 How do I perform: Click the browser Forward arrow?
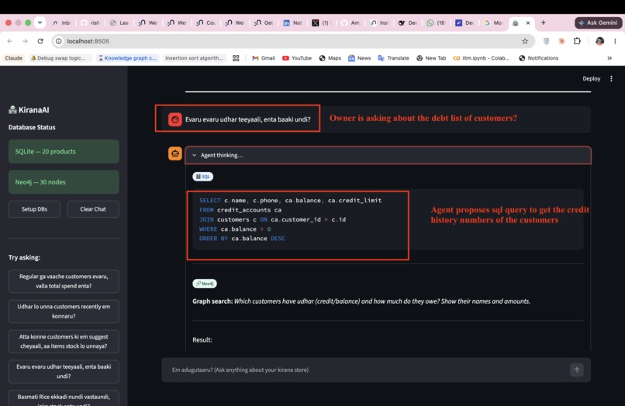pyautogui.click(x=25, y=41)
